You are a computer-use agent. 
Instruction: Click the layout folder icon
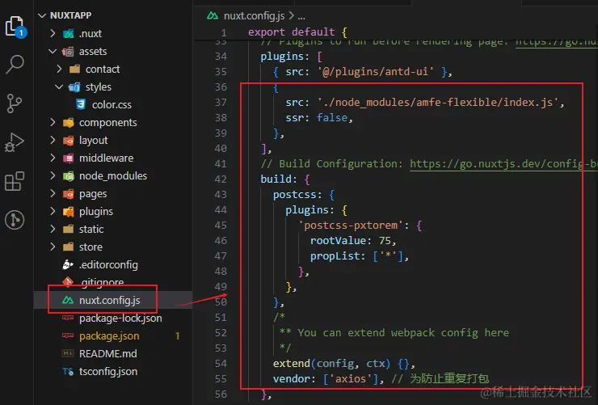[68, 141]
